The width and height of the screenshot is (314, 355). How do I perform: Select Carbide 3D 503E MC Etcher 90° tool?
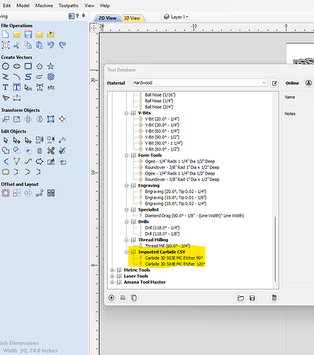coord(174,258)
